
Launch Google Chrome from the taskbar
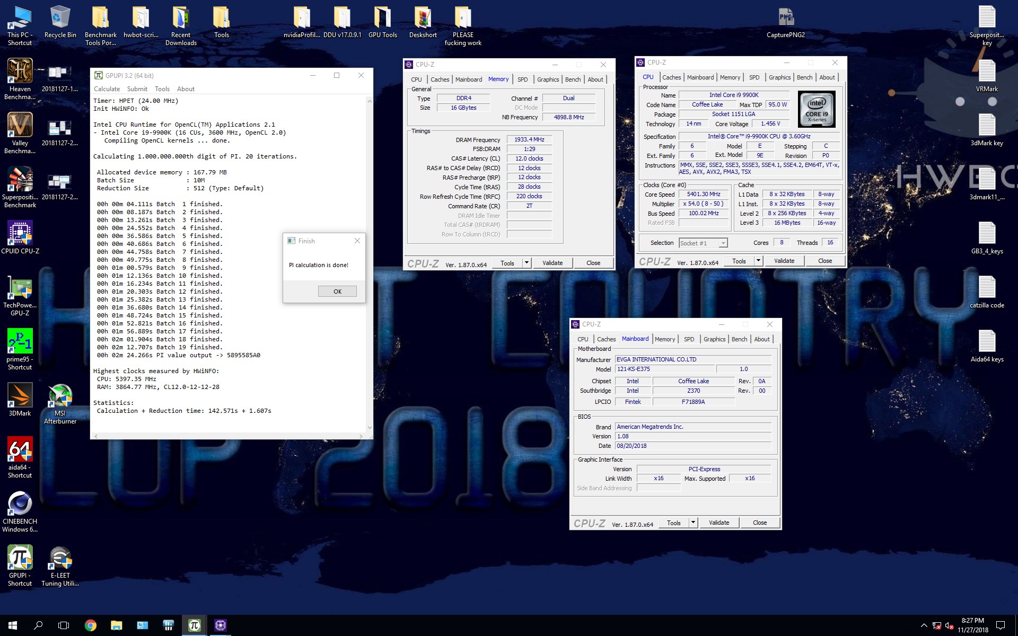coord(91,625)
